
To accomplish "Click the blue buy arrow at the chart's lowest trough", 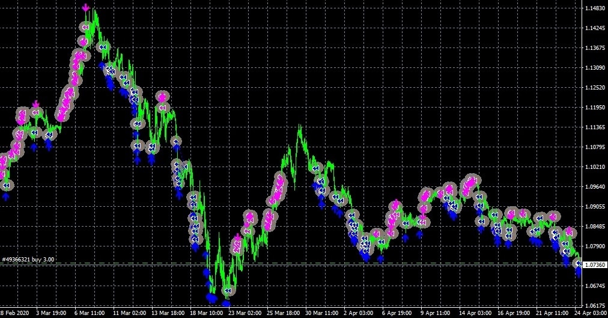I will [226, 304].
